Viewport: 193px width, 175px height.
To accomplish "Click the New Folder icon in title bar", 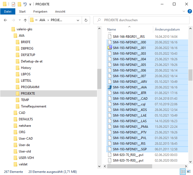I will (x=19, y=4).
